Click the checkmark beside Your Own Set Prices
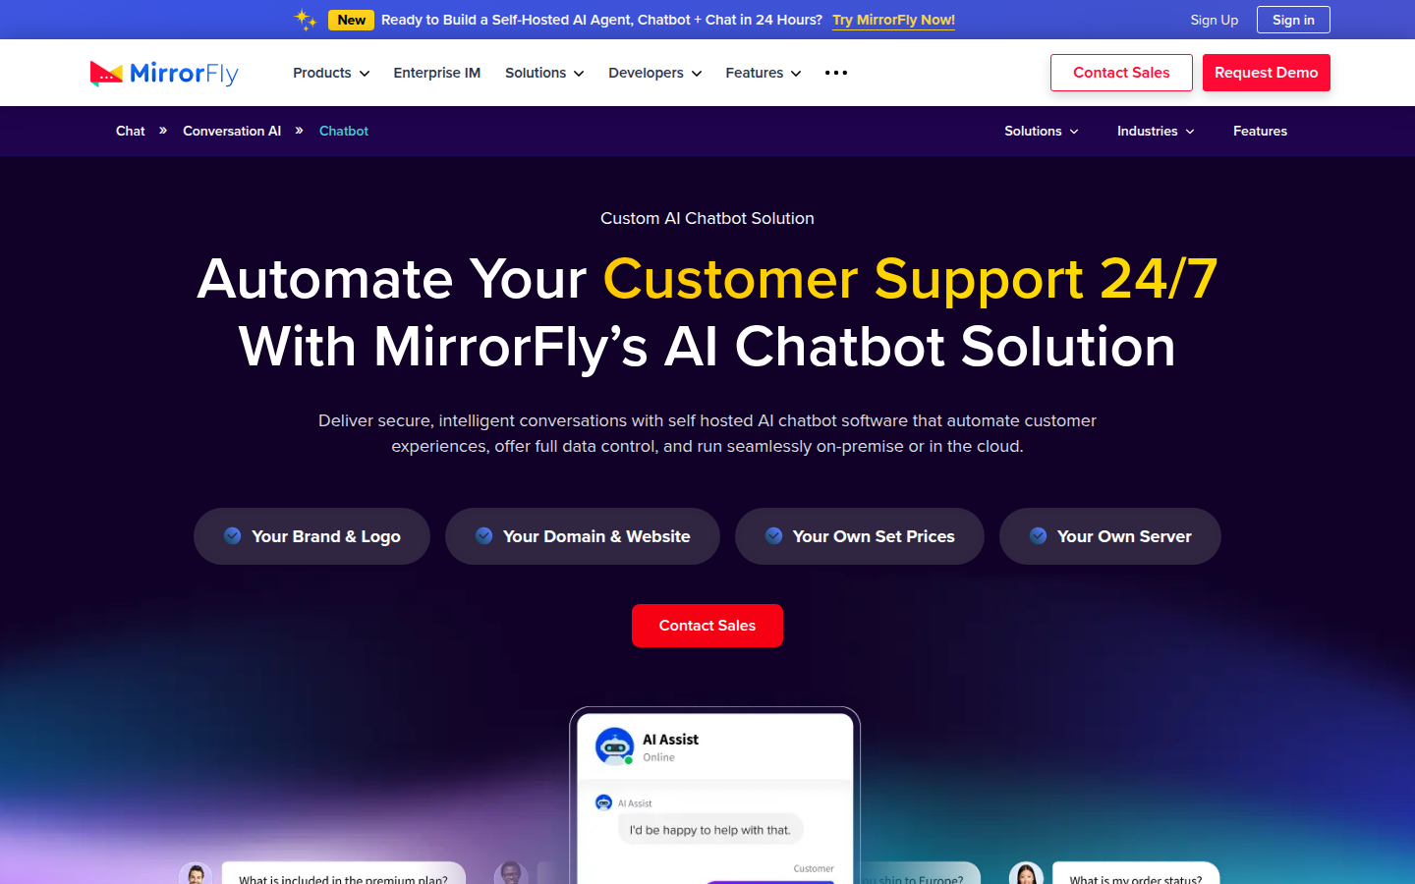Viewport: 1415px width, 884px height. pos(774,535)
